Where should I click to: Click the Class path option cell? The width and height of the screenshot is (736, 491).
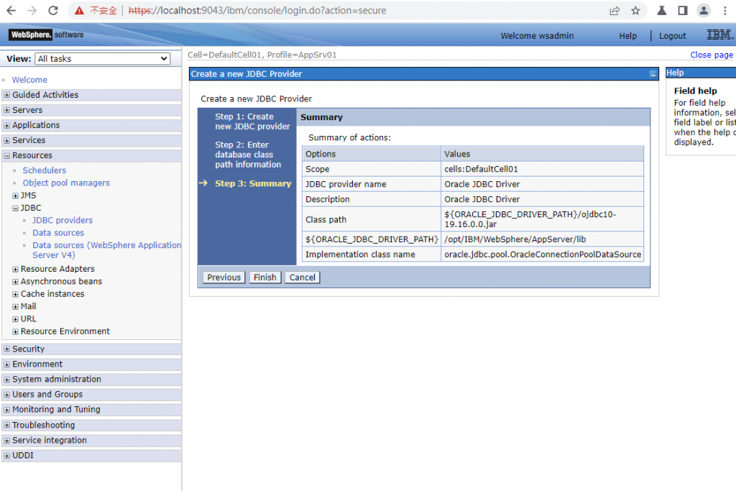tap(372, 219)
